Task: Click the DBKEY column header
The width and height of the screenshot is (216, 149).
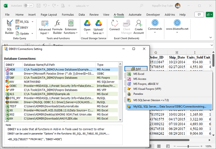Action: tap(14, 65)
